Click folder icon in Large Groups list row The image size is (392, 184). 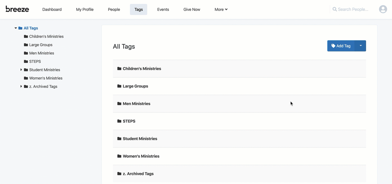[x=119, y=86]
